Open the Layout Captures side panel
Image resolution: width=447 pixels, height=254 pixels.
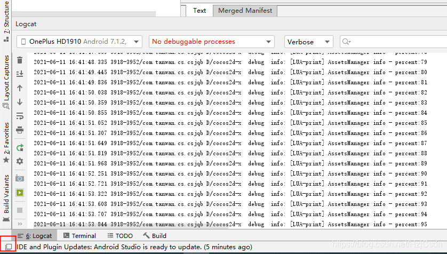(6, 82)
